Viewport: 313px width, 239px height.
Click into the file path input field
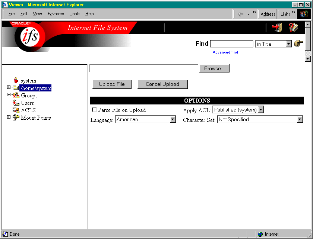click(x=144, y=68)
